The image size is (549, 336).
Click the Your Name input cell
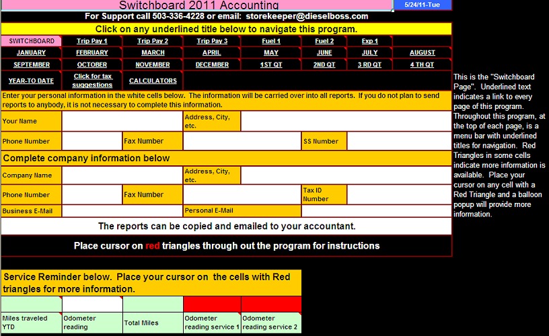click(x=122, y=122)
